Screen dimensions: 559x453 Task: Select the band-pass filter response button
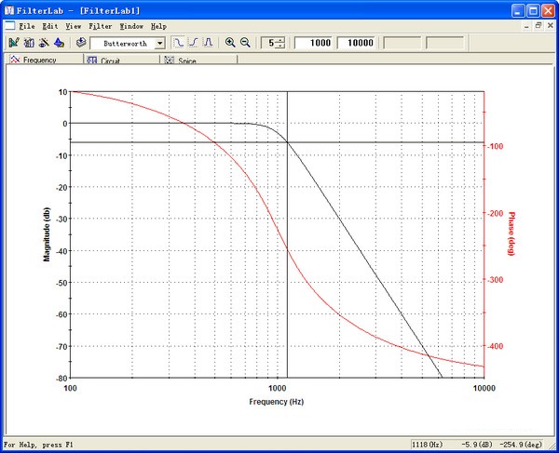coord(208,43)
